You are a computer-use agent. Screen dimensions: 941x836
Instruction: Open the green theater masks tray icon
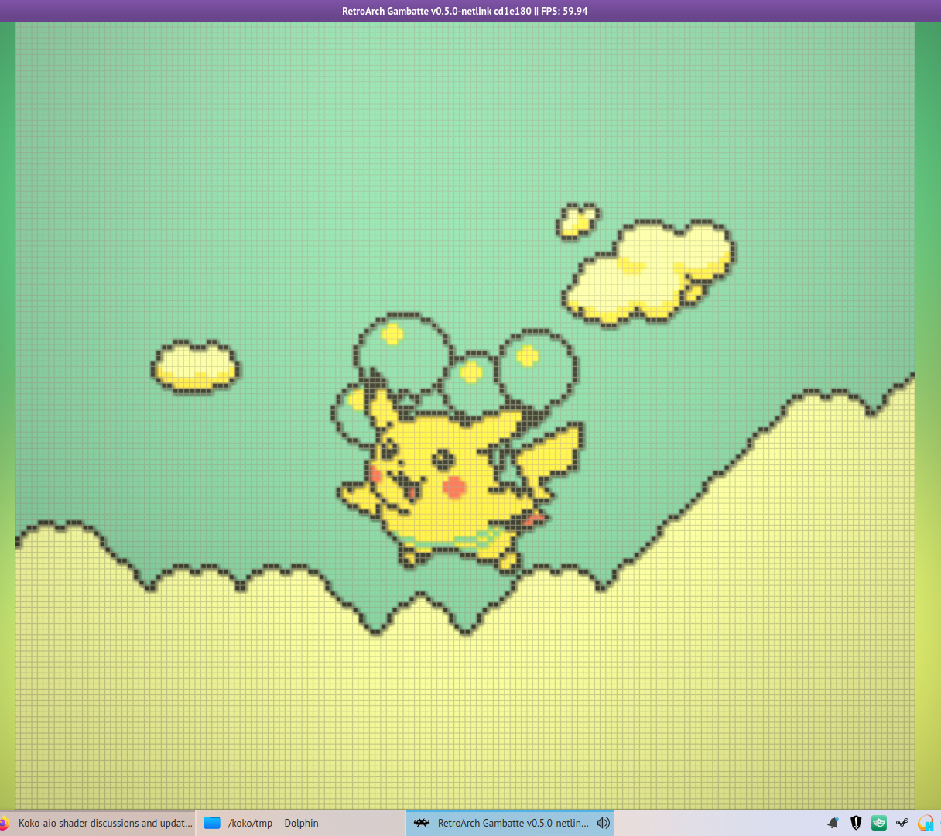pyautogui.click(x=879, y=823)
